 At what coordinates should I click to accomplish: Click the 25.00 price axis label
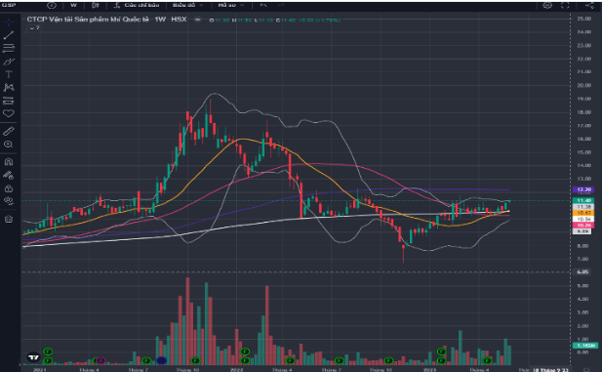(x=583, y=19)
